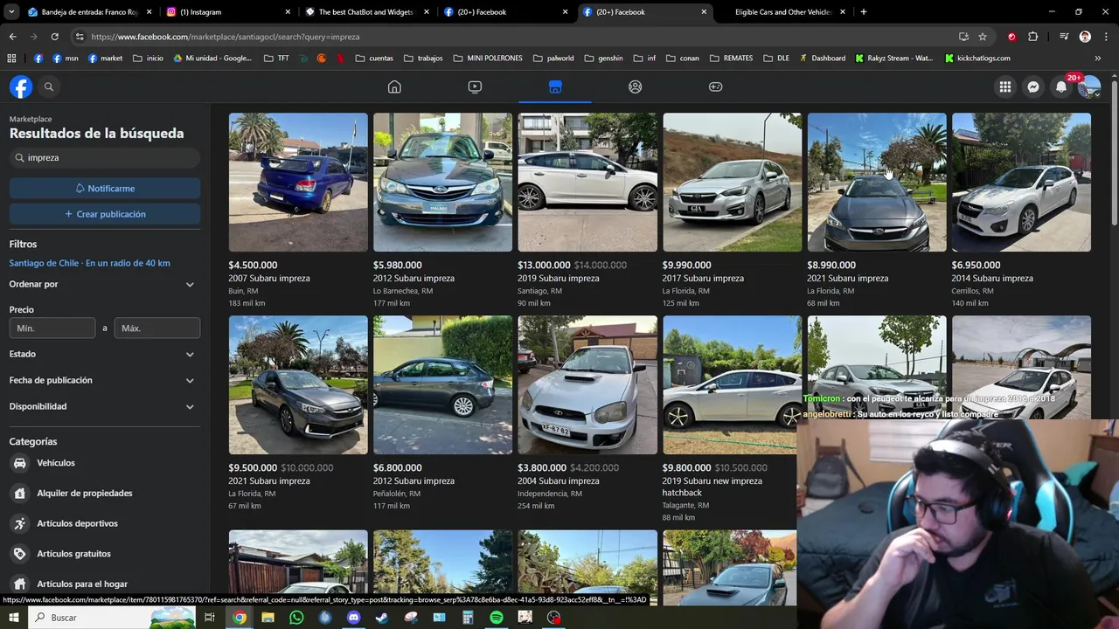Screen dimensions: 1119x629
Task: Open the $5.980.000 2012 Subaru impreza listing photo
Action: [x=442, y=183]
